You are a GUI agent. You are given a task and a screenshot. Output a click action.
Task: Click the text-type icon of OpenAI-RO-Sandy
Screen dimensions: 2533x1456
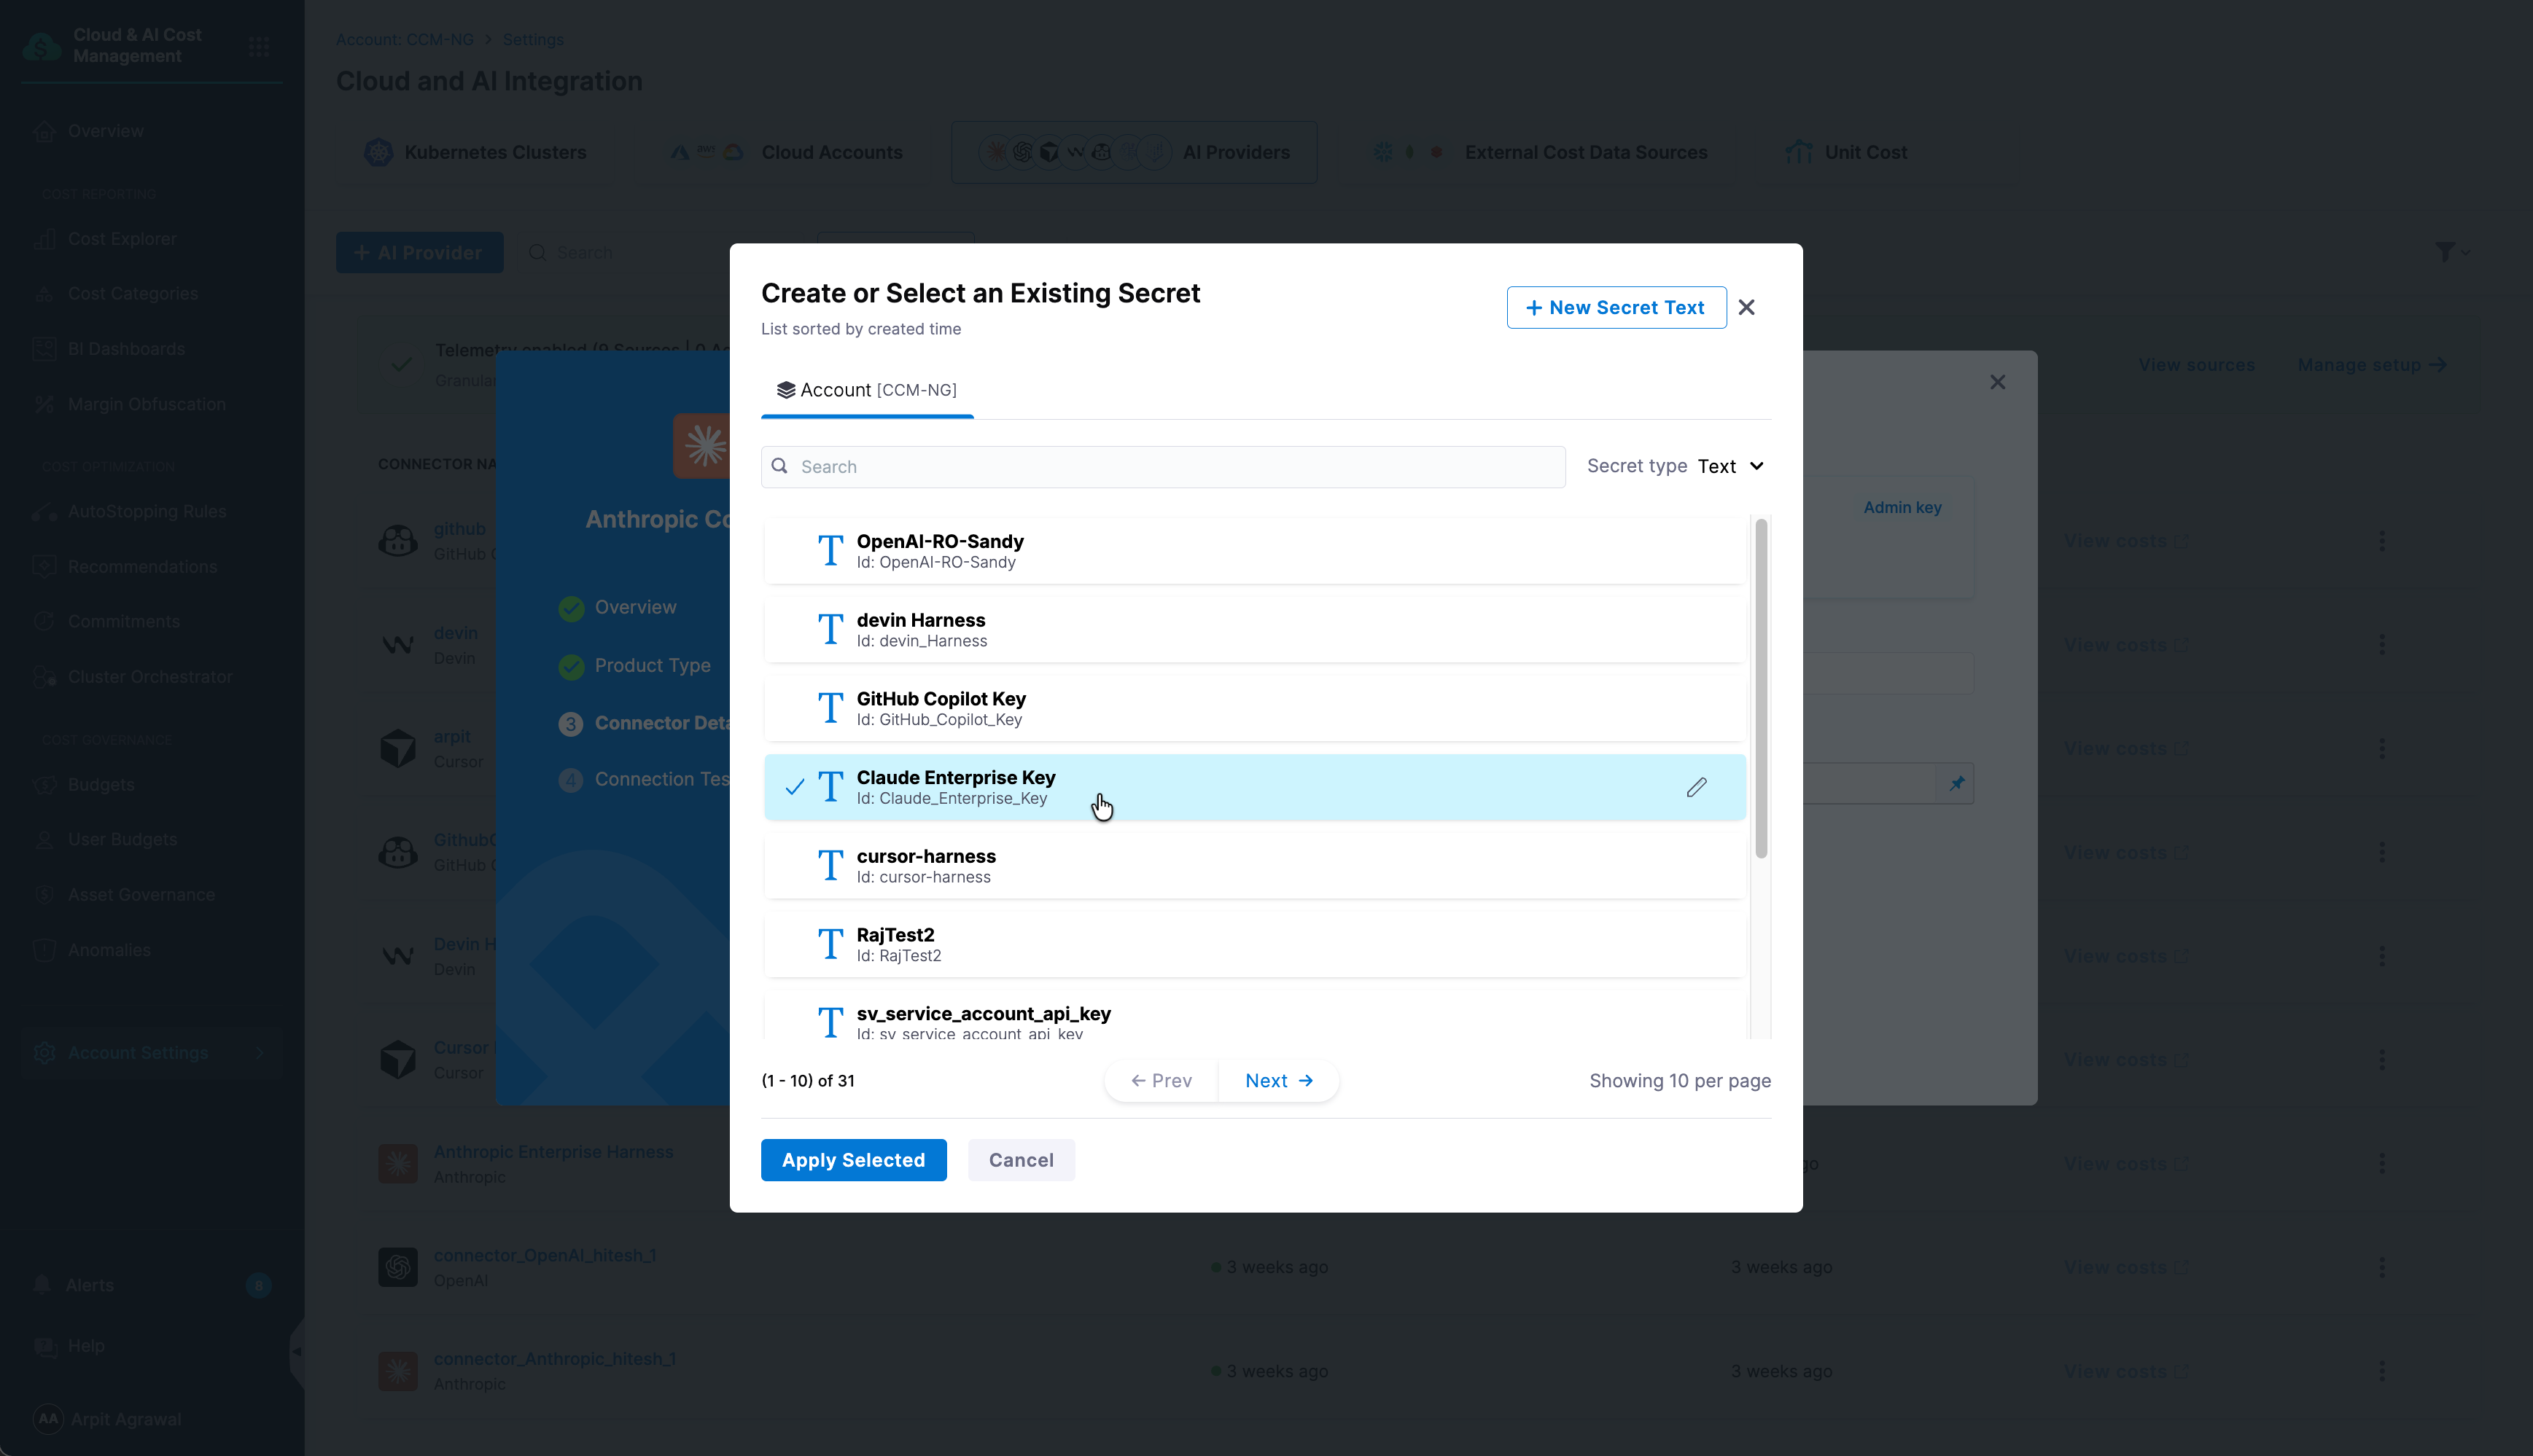(x=830, y=551)
